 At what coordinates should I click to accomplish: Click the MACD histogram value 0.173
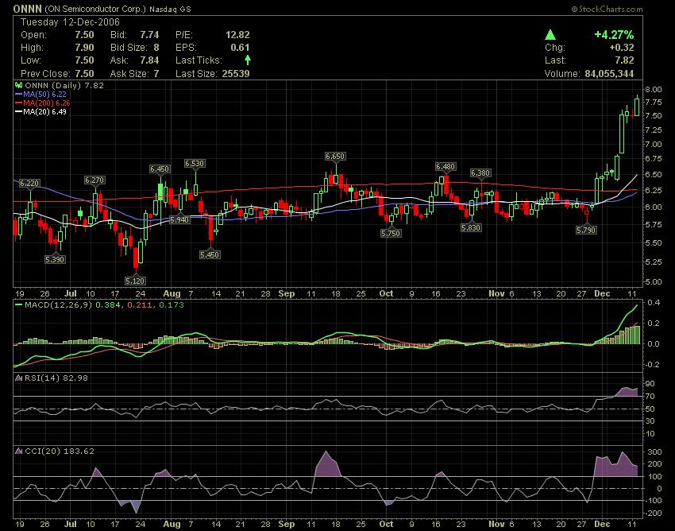click(172, 304)
